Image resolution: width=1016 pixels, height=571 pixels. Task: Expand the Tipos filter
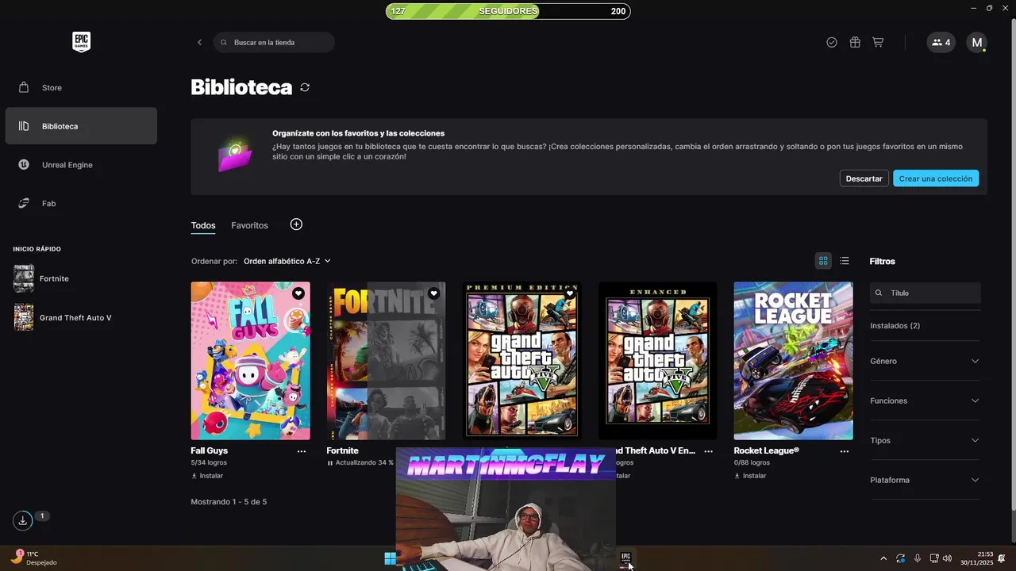tap(925, 440)
